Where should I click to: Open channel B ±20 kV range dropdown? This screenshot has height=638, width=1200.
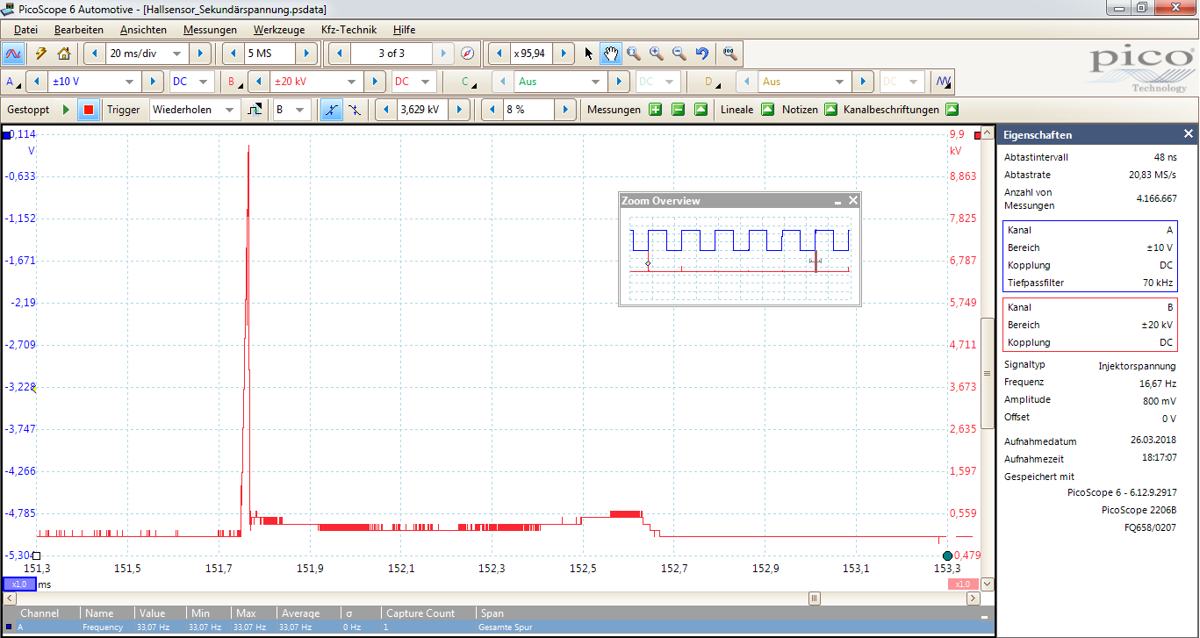352,82
